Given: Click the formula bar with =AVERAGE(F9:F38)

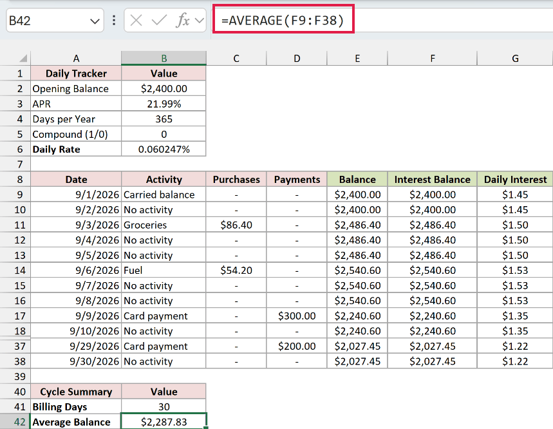Looking at the screenshot, I should pos(382,20).
